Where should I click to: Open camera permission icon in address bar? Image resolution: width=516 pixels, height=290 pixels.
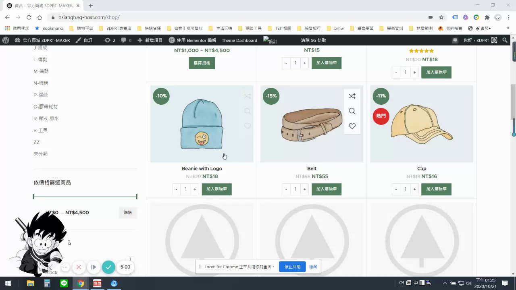(431, 17)
